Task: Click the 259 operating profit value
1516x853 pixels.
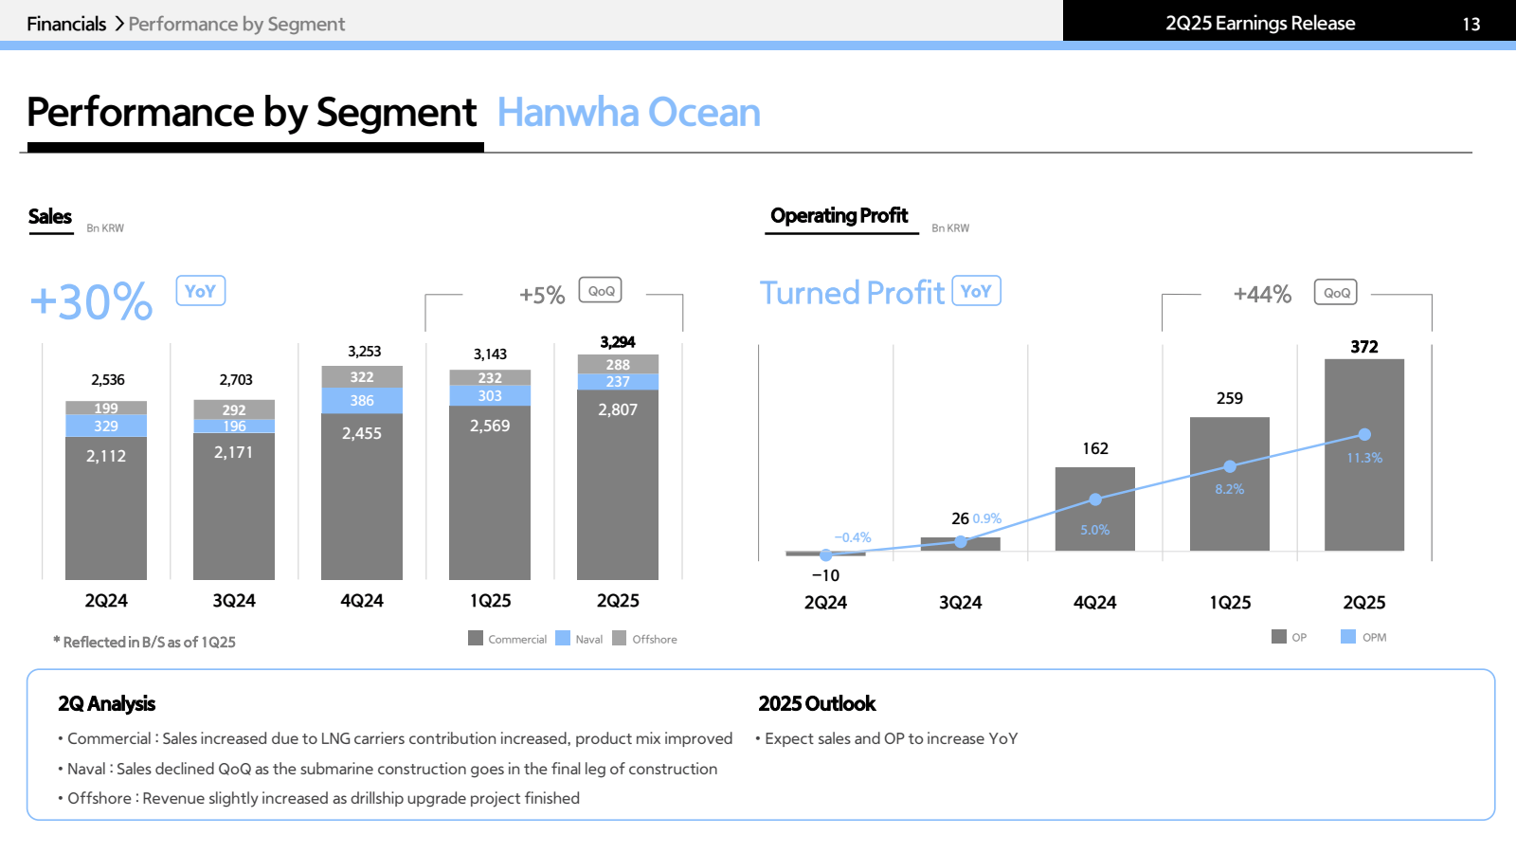Action: point(1230,399)
